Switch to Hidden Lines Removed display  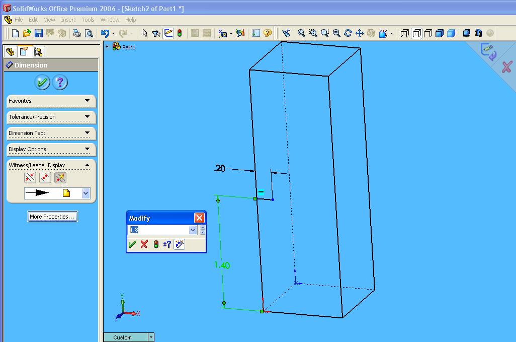pos(428,33)
